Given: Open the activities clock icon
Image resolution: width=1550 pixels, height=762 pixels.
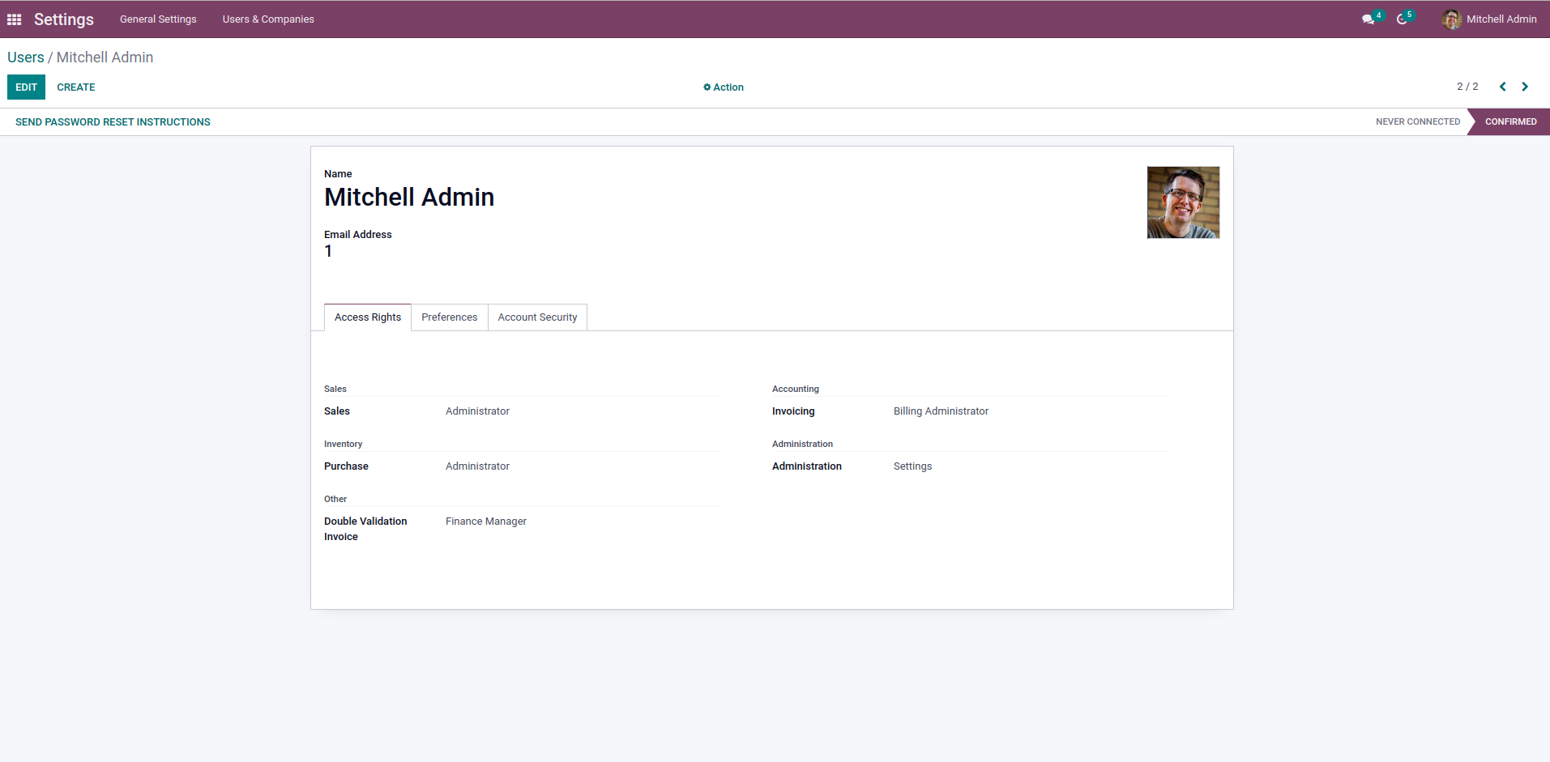Looking at the screenshot, I should tap(1402, 19).
